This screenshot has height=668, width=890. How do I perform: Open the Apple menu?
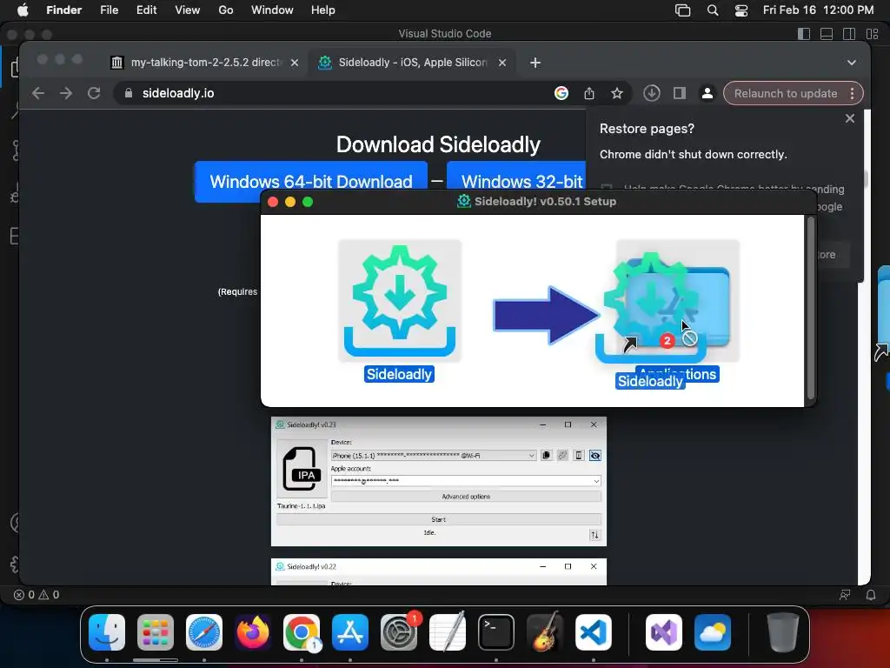click(23, 10)
